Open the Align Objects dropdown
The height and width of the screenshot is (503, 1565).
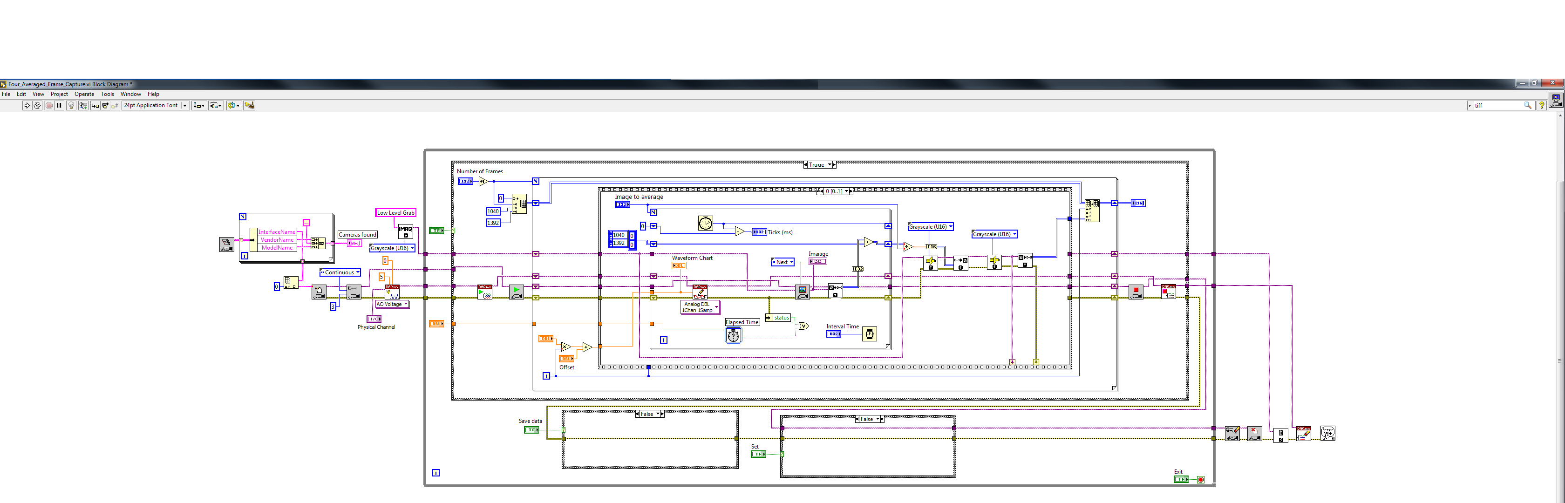click(199, 105)
